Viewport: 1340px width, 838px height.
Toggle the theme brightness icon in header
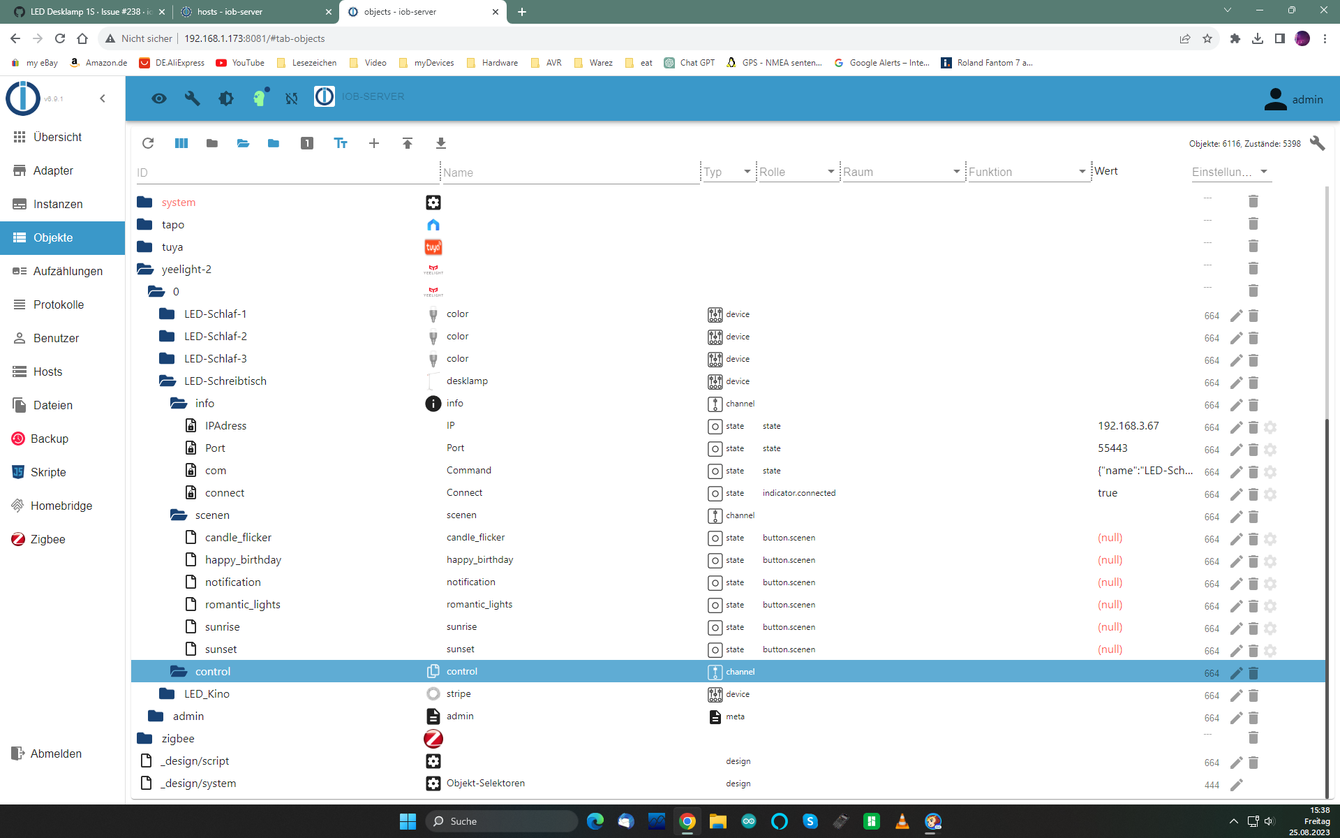226,98
